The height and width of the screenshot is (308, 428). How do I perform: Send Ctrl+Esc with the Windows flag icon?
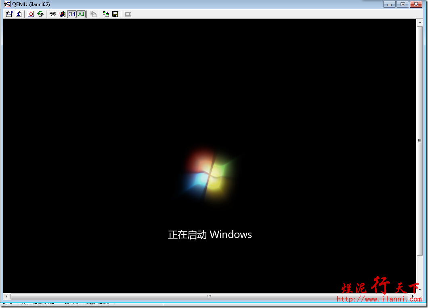(x=62, y=14)
